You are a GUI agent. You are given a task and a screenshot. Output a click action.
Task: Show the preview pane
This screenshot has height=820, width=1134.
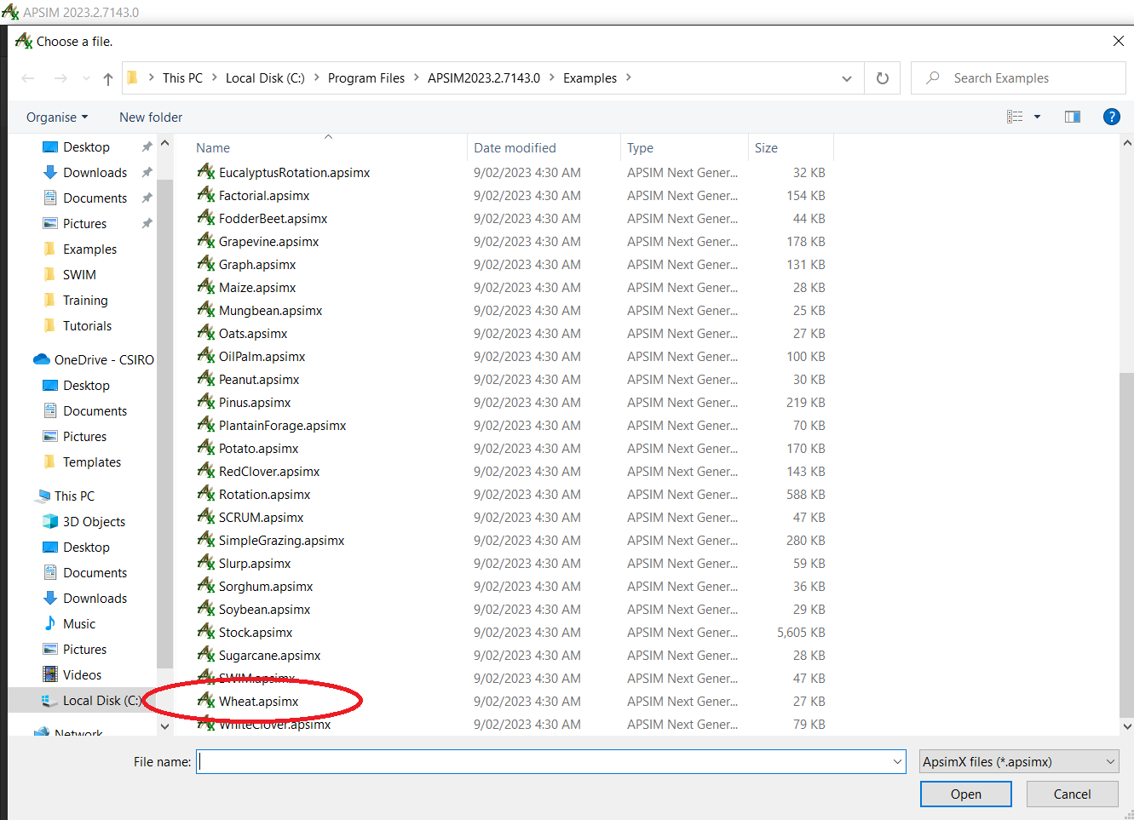pos(1073,117)
